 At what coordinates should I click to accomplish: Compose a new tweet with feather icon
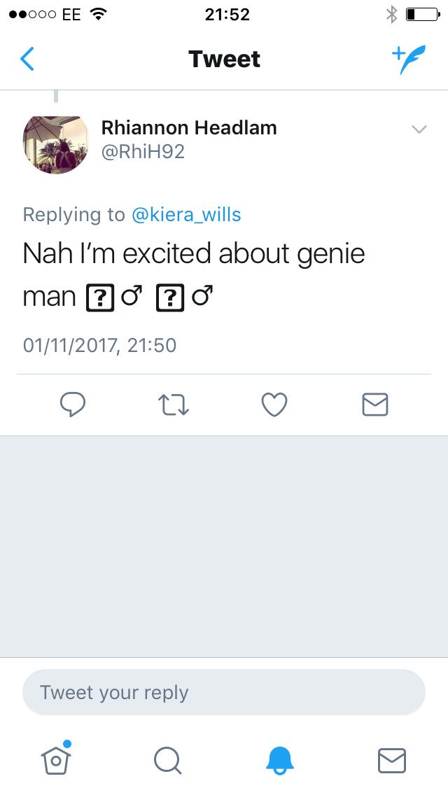pyautogui.click(x=409, y=59)
